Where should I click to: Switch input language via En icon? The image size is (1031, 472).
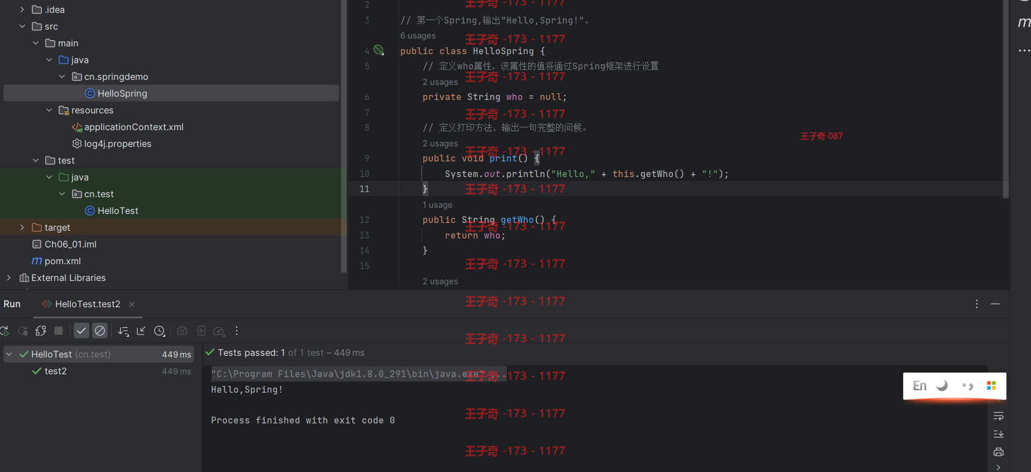tap(920, 386)
